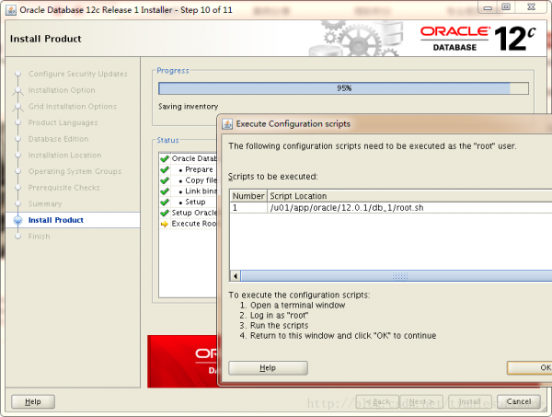This screenshot has width=552, height=417.
Task: Click green checkmark beside Setup sub-item
Action: tap(165, 202)
